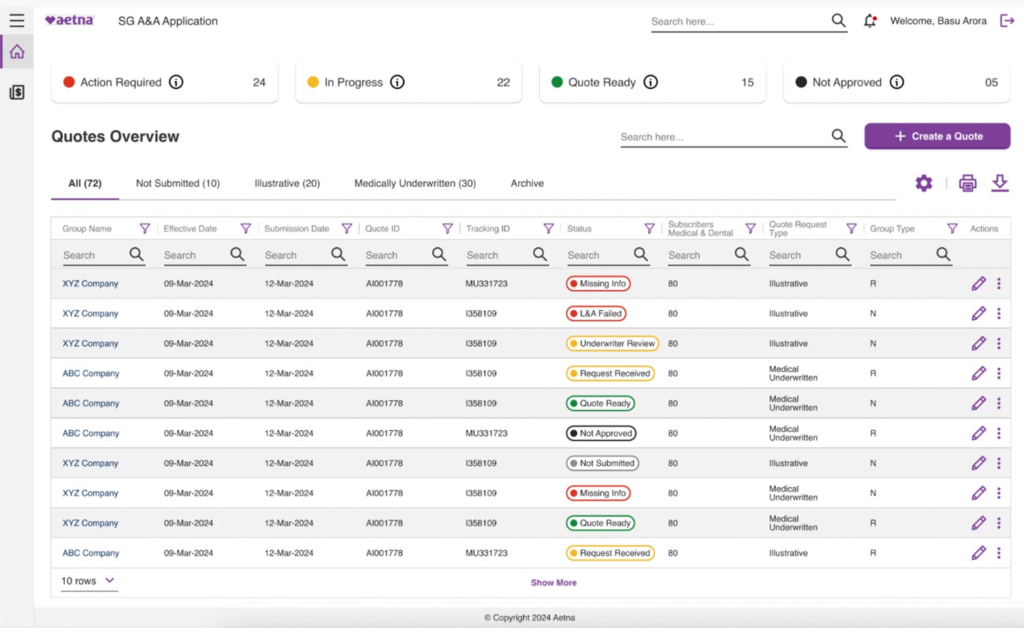Click the info icon beside Action Required
Image resolution: width=1024 pixels, height=628 pixels.
(x=176, y=82)
